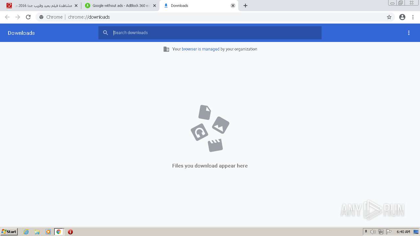This screenshot has height=236, width=420.
Task: Close the Google without ads AdBlock 360 tab
Action: (x=155, y=6)
